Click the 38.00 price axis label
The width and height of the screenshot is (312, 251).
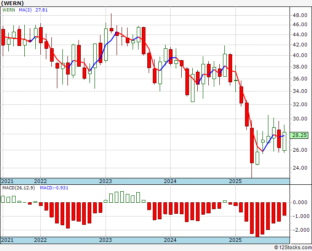point(300,67)
